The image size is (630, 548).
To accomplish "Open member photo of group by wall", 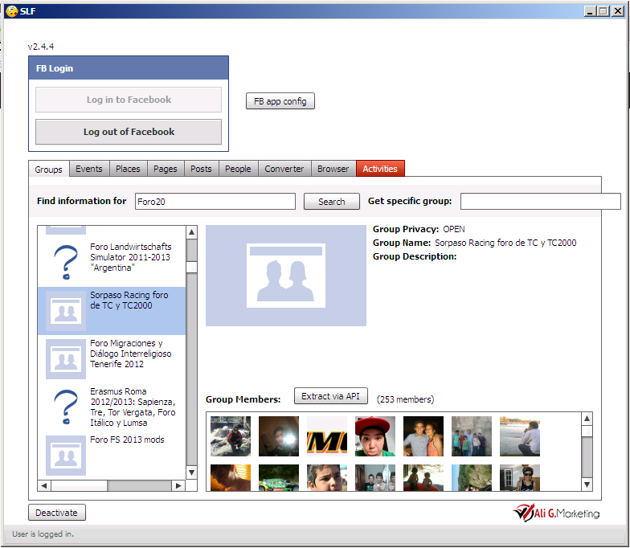I will (472, 436).
